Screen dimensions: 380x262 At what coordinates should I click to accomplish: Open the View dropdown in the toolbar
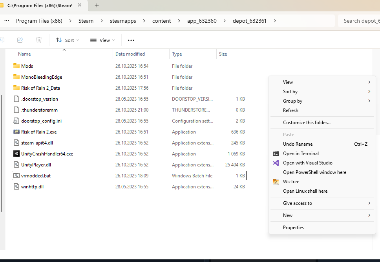(102, 40)
